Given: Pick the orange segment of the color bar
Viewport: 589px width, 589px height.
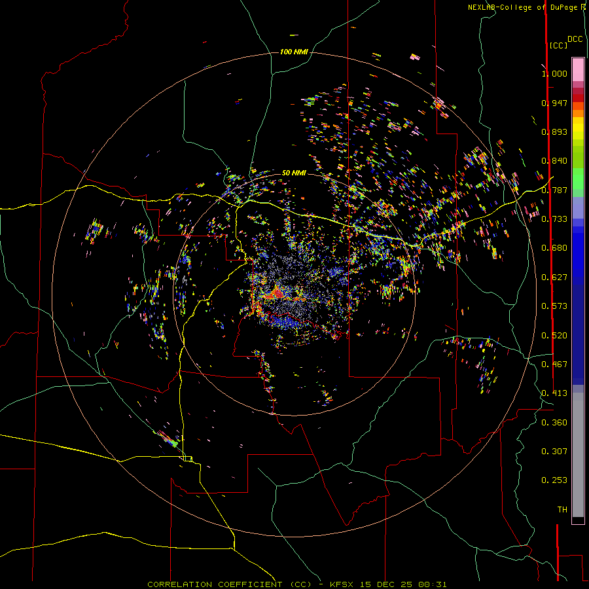Looking at the screenshot, I should pos(578,113).
